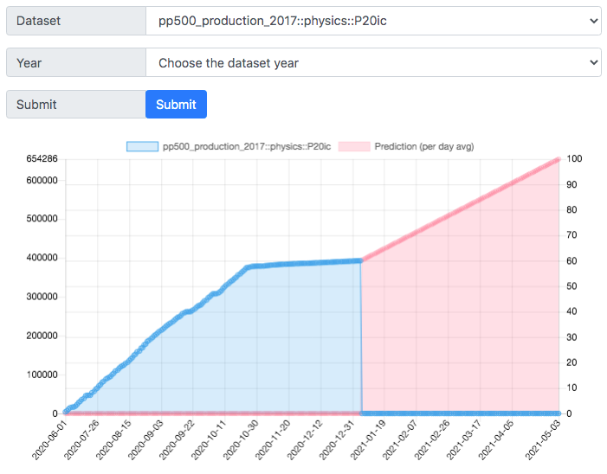Click the 654286 y-axis maximum label
Screen dimensions: 607x474
coord(42,158)
